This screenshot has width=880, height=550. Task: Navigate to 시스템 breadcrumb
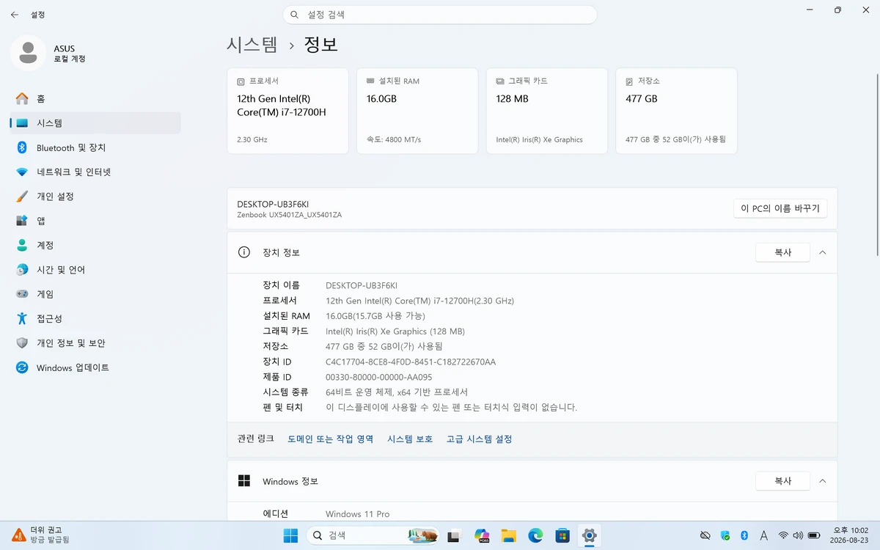[252, 45]
